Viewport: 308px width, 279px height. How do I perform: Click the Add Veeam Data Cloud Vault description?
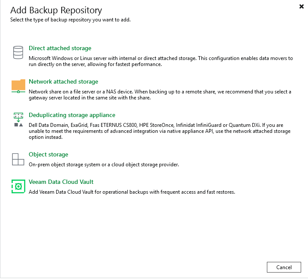point(132,192)
